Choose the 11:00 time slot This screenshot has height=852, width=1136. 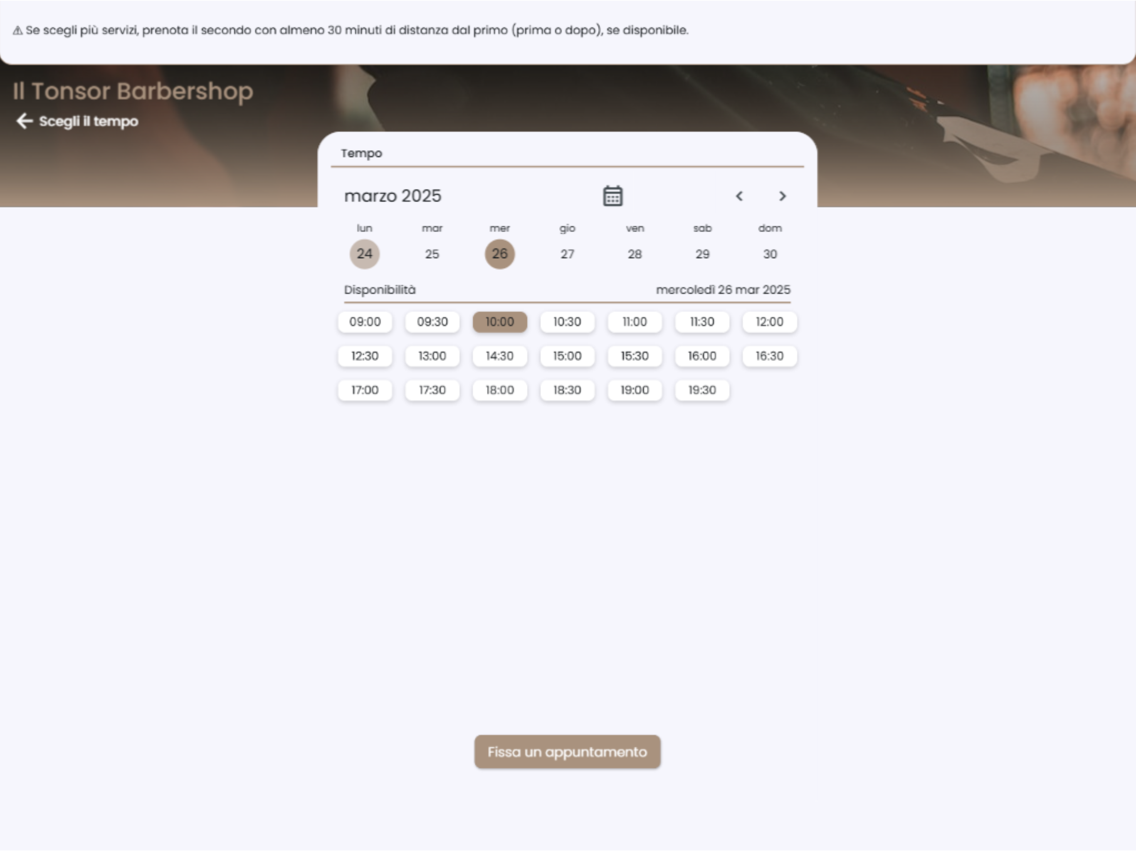(x=635, y=322)
